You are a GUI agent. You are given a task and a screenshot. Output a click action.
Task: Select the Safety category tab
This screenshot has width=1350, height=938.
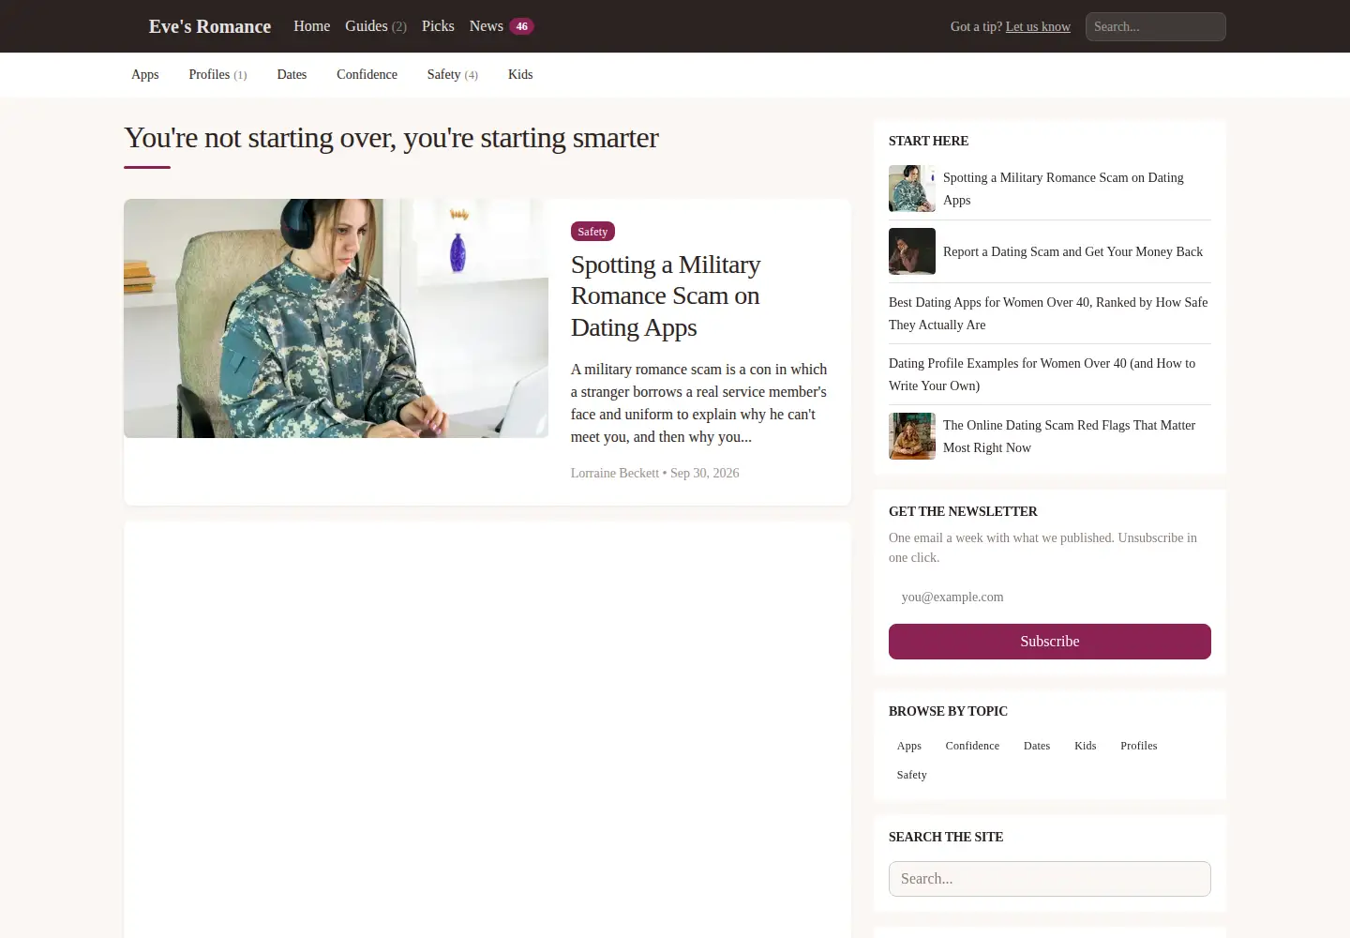coord(452,74)
